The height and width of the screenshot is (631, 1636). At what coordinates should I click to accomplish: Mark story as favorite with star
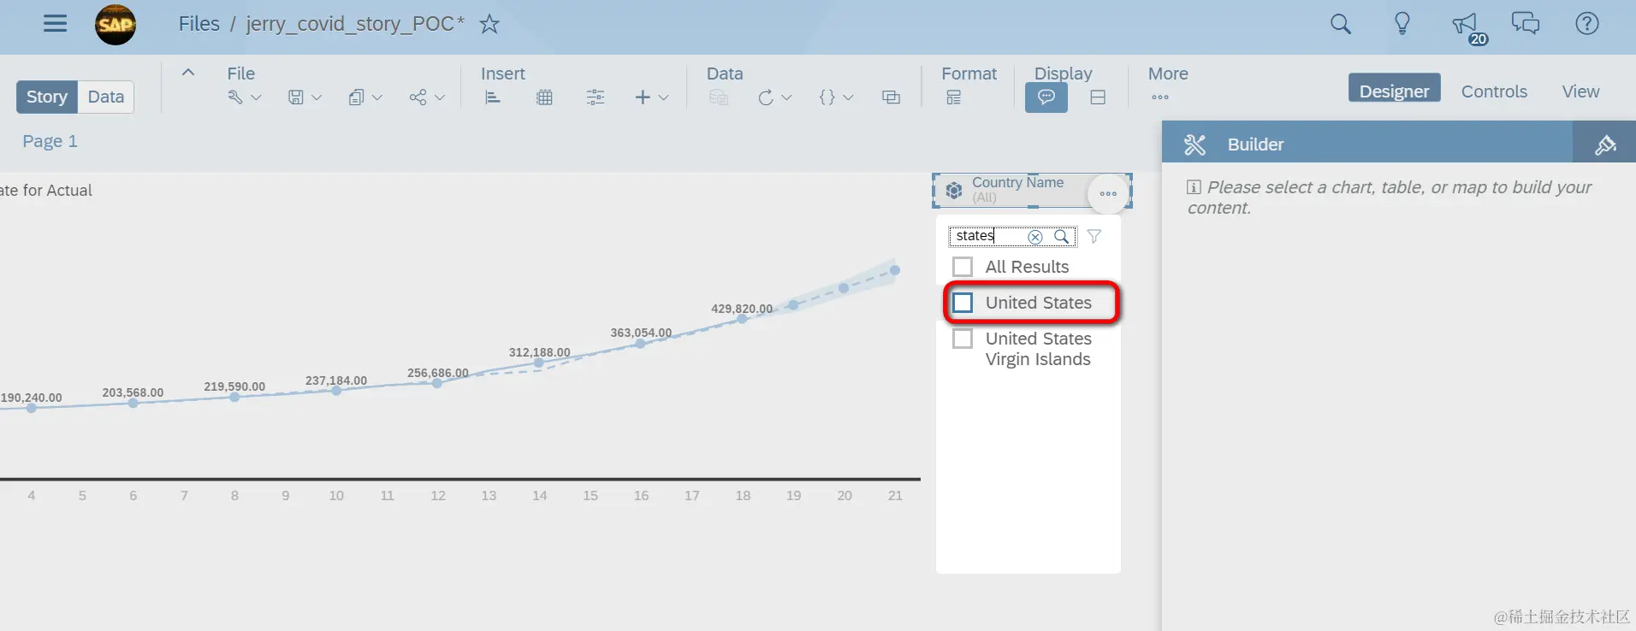(489, 24)
